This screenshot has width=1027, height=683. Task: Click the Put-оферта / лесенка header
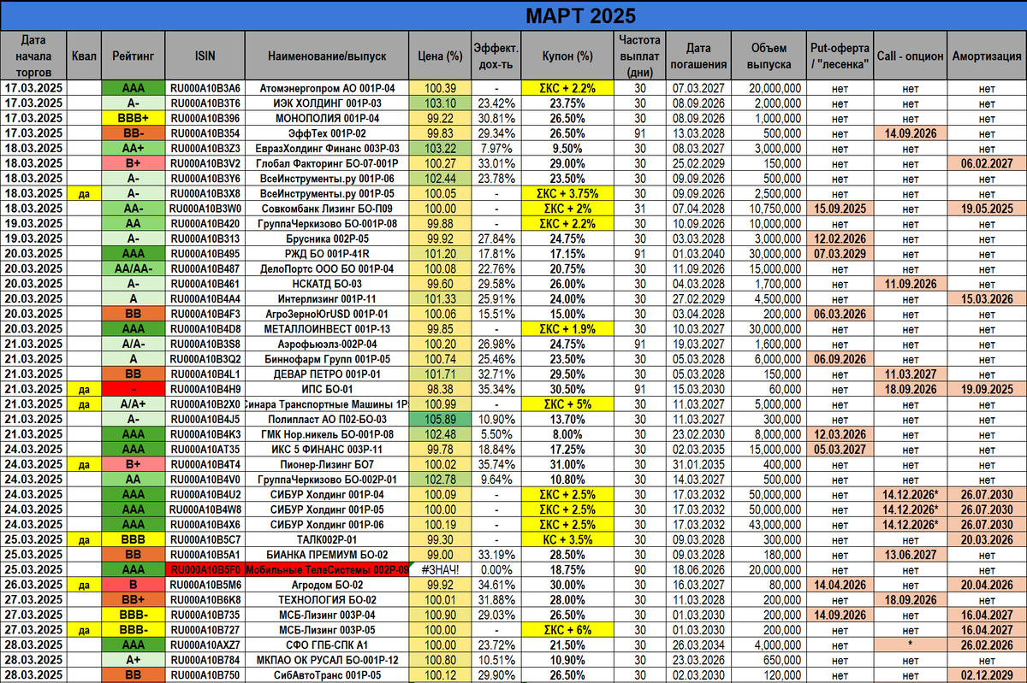840,56
